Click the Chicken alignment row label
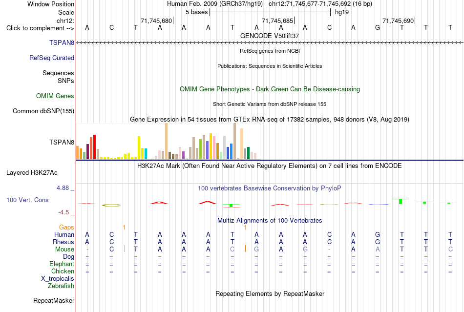The image size is (464, 312). click(63, 271)
